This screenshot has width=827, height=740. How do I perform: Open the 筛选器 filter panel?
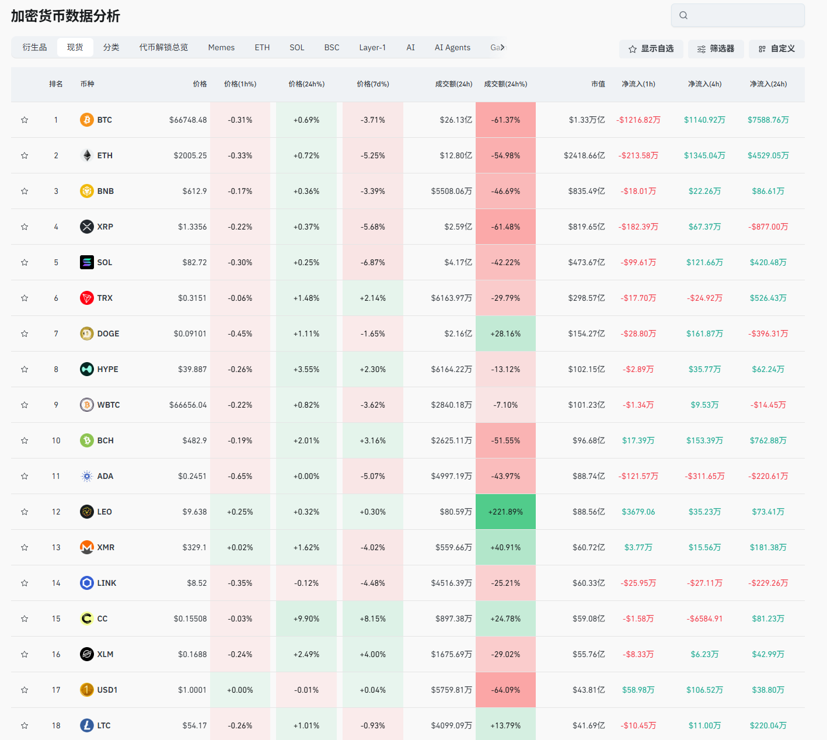tap(716, 49)
